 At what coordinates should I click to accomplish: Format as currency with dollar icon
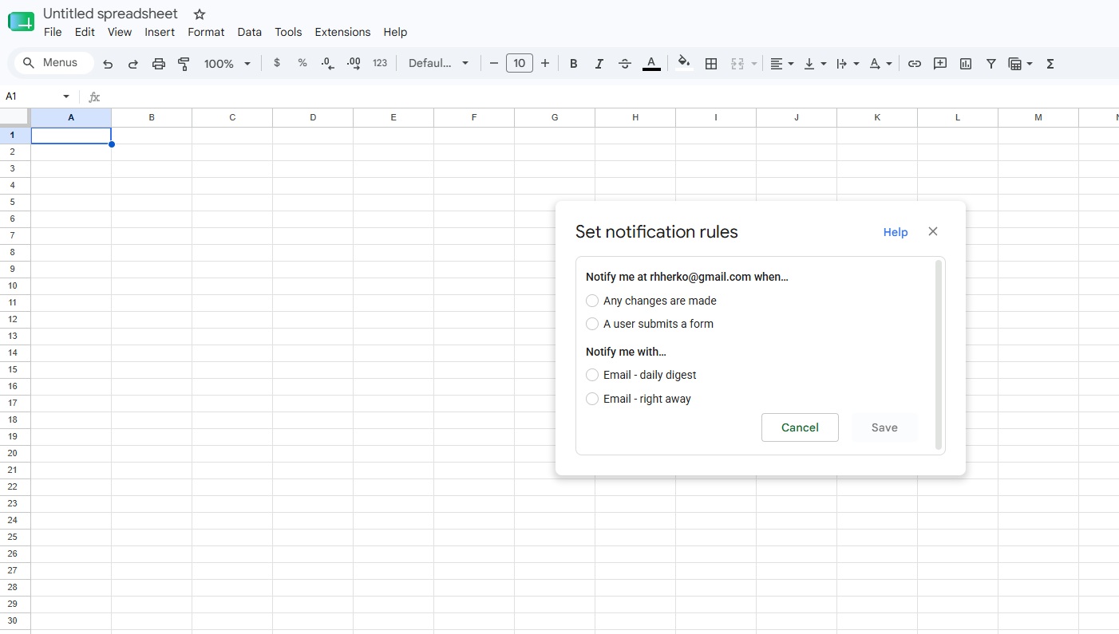click(277, 63)
